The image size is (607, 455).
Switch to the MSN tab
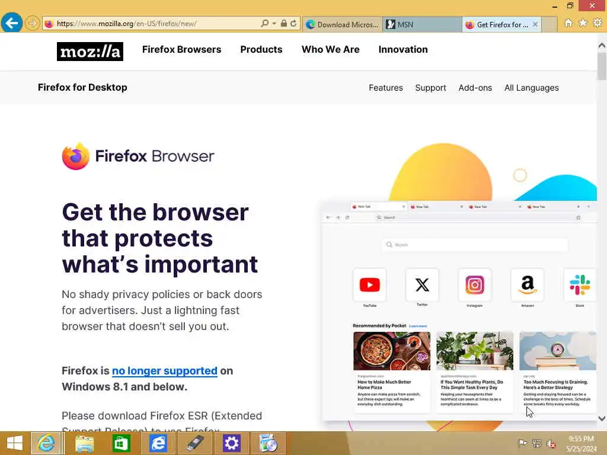click(422, 25)
